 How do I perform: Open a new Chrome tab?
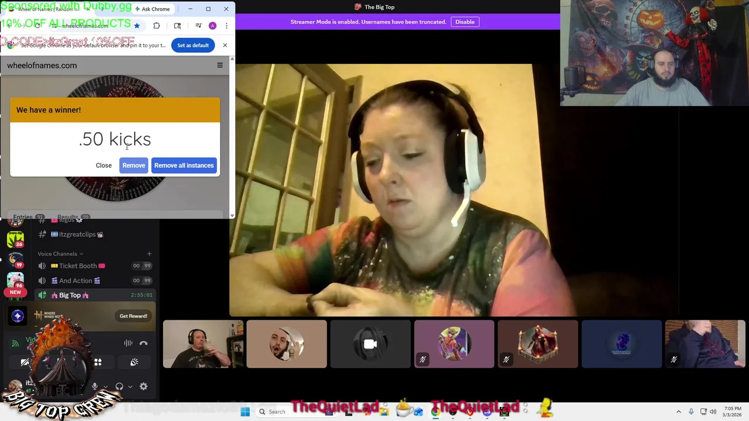(102, 9)
